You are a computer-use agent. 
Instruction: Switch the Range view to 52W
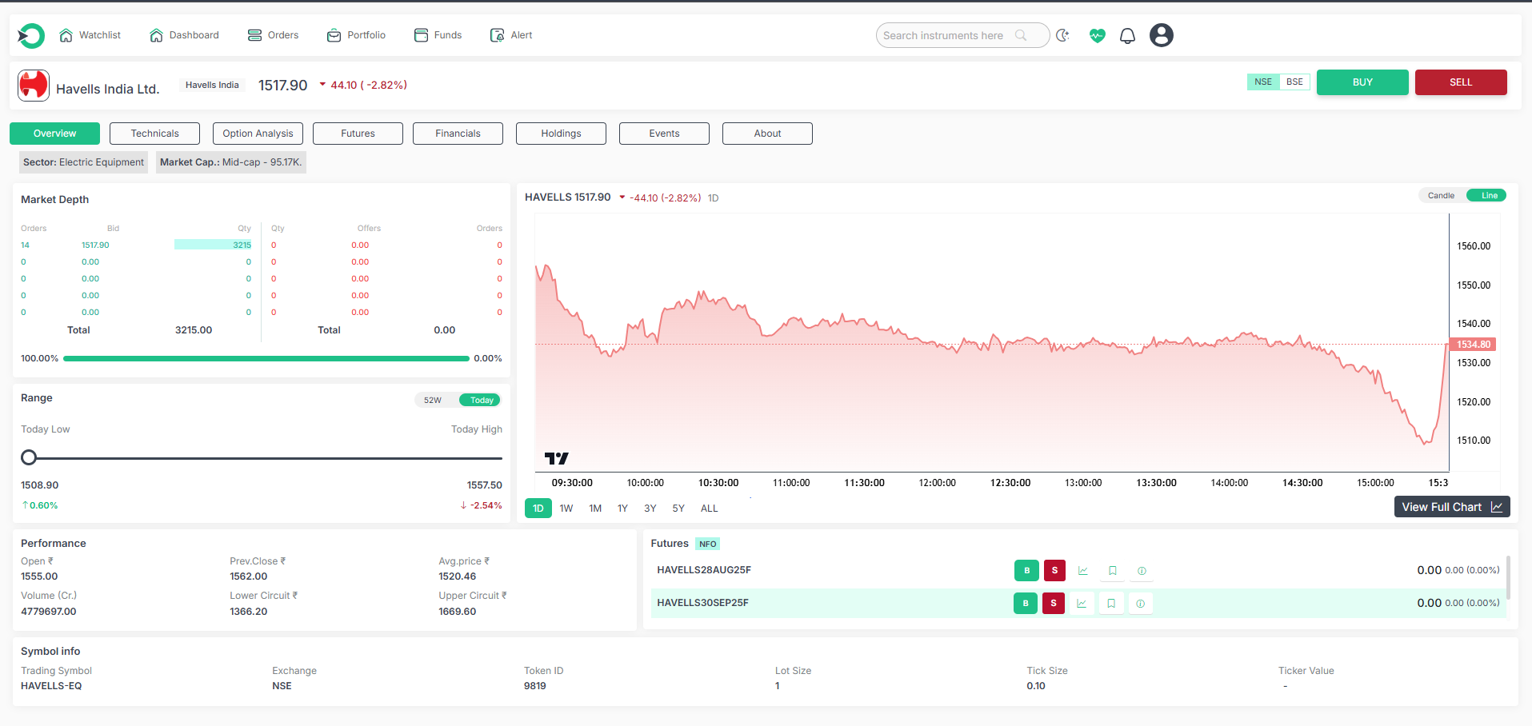pos(433,401)
